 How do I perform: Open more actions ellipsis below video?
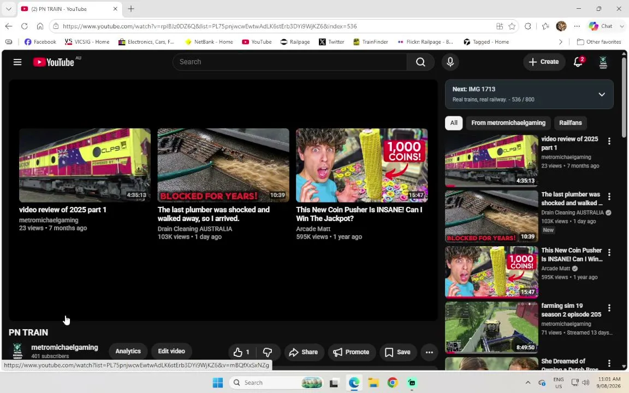pos(429,352)
